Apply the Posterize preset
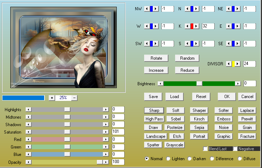Viewport: 262px width, 168px height. [175, 128]
